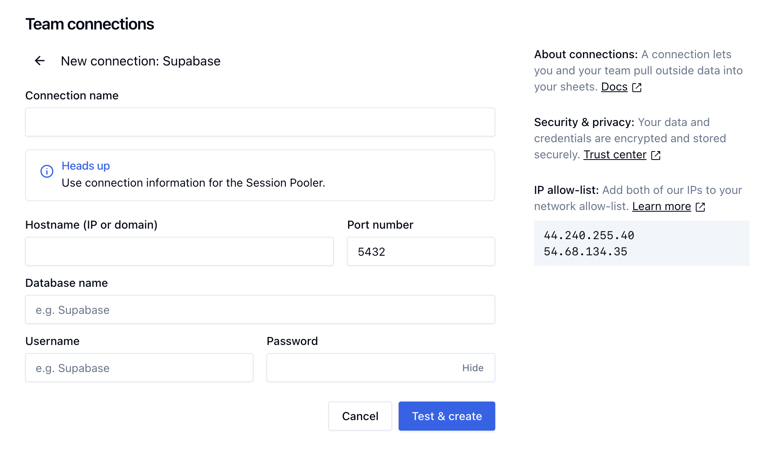Screen dimensions: 773x450
Task: Click the 44.240.255.40 IP address
Action: point(589,235)
